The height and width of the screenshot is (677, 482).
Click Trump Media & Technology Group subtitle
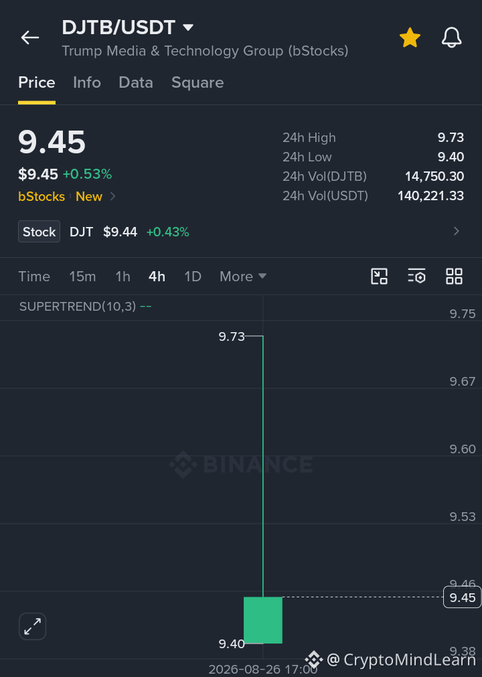(205, 51)
